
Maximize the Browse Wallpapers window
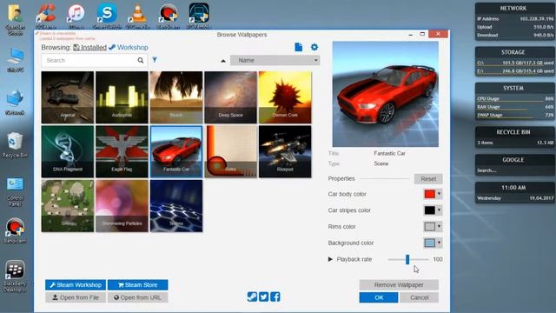[x=422, y=34]
